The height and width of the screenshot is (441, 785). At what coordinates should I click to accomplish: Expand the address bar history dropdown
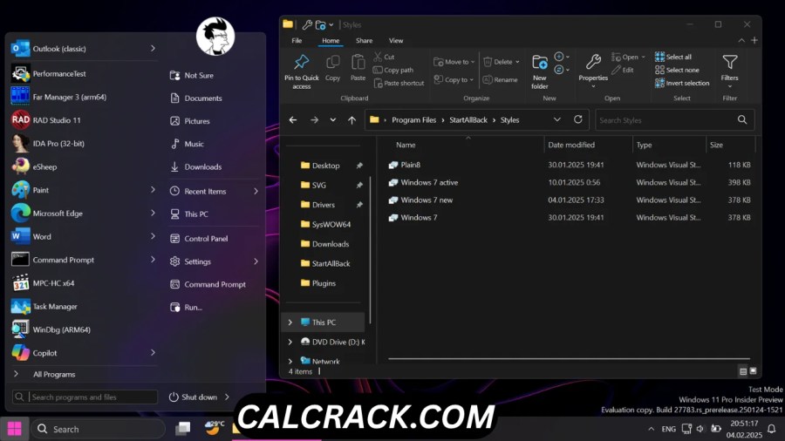click(x=556, y=120)
